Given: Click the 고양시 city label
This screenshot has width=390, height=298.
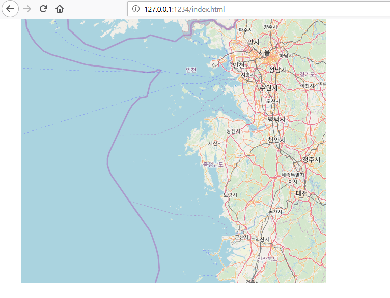Looking at the screenshot, I should (250, 42).
